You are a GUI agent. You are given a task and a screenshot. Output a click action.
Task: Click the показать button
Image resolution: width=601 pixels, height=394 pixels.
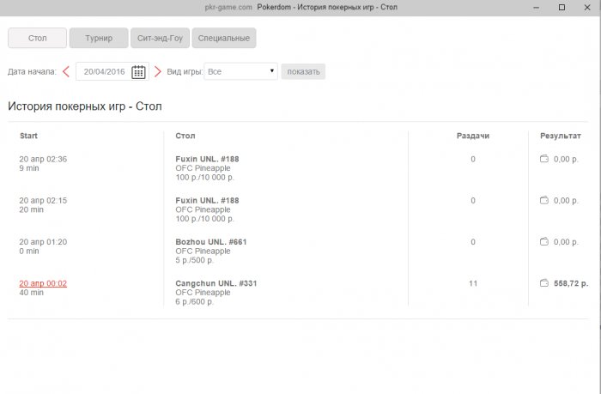tap(303, 71)
